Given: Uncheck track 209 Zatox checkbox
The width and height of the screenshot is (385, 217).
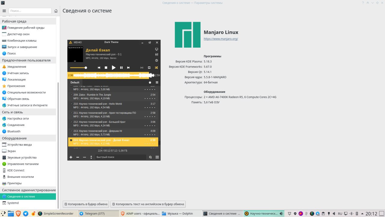Looking at the screenshot, I should 71,95.
